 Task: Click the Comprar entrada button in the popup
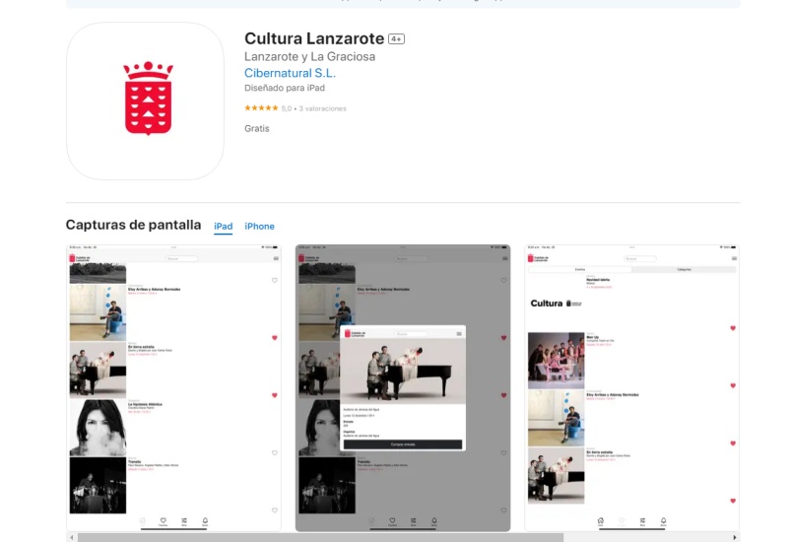click(403, 444)
